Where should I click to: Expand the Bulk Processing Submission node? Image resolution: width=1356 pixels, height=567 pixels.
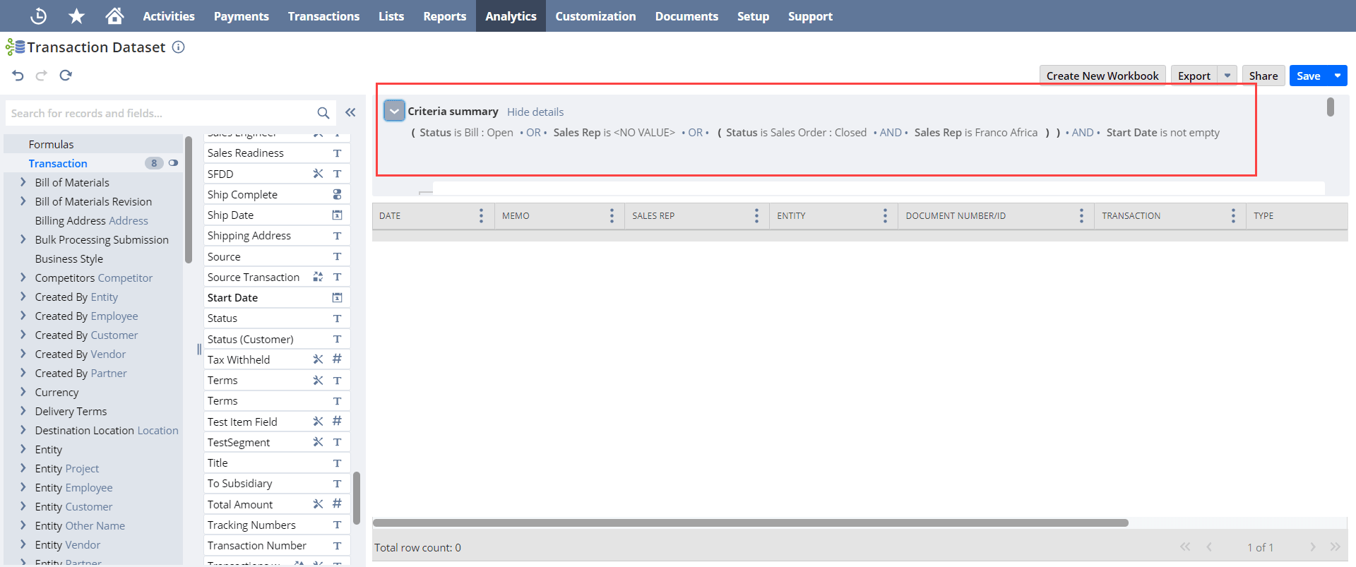point(23,239)
